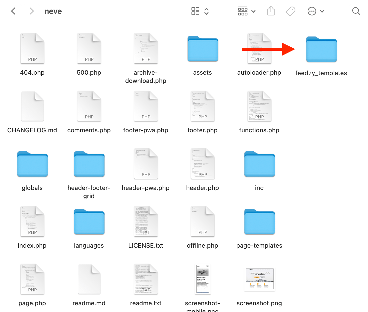This screenshot has width=368, height=312.
Task: Open the group-by dropdown
Action: click(246, 11)
